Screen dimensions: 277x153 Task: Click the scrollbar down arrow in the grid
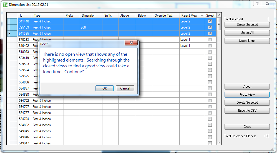[219, 142]
